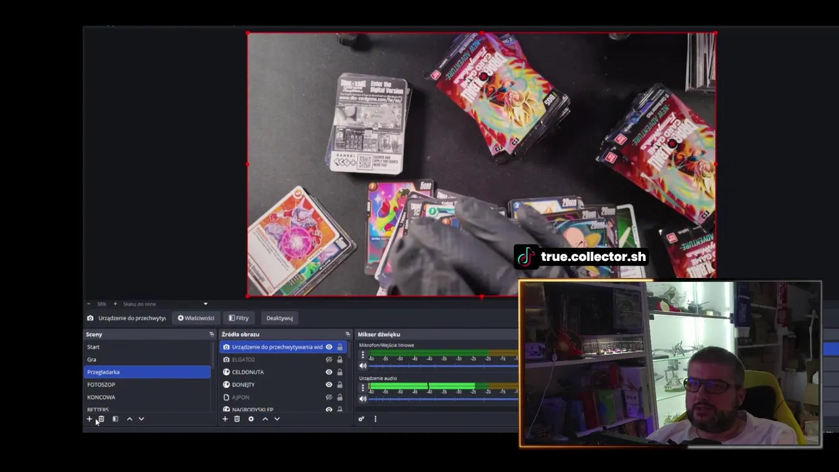Move the selected scene up

(x=129, y=419)
